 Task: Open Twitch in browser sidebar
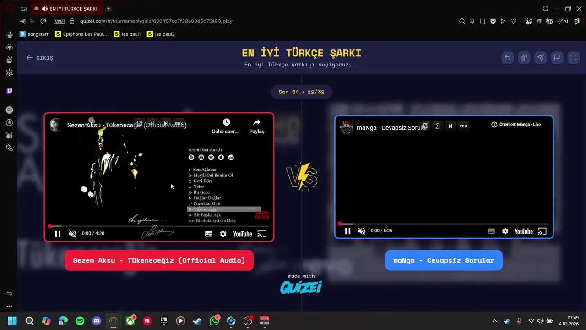point(9,91)
